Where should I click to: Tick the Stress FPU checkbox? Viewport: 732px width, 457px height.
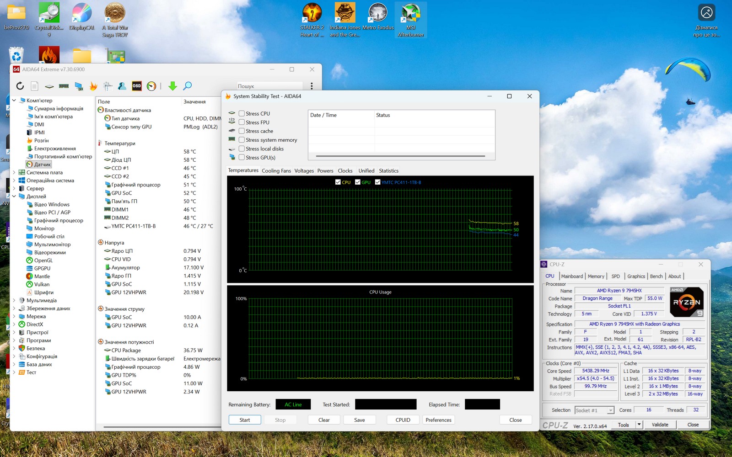[242, 122]
